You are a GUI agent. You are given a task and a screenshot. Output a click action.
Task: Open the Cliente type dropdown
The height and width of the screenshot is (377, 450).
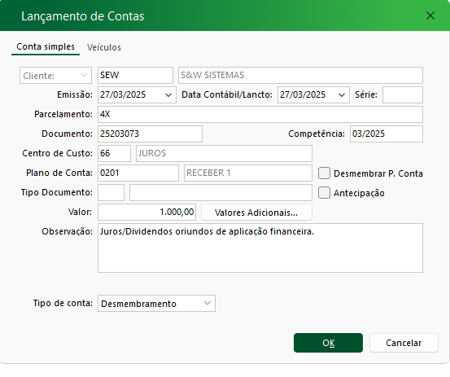(55, 75)
